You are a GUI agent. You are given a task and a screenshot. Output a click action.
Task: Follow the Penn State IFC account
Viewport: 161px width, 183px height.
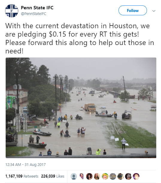(133, 10)
